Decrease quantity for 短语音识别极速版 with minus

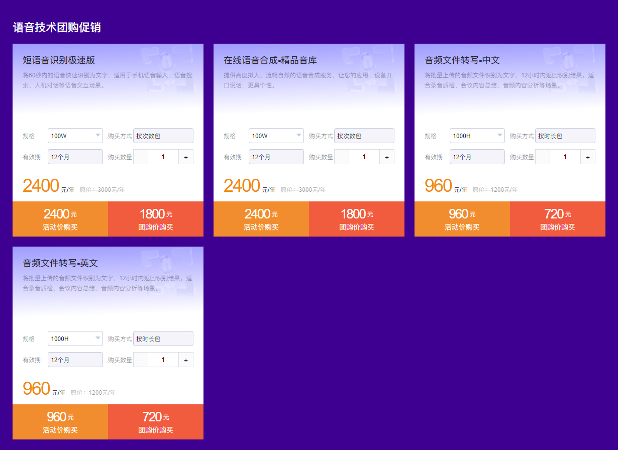141,157
